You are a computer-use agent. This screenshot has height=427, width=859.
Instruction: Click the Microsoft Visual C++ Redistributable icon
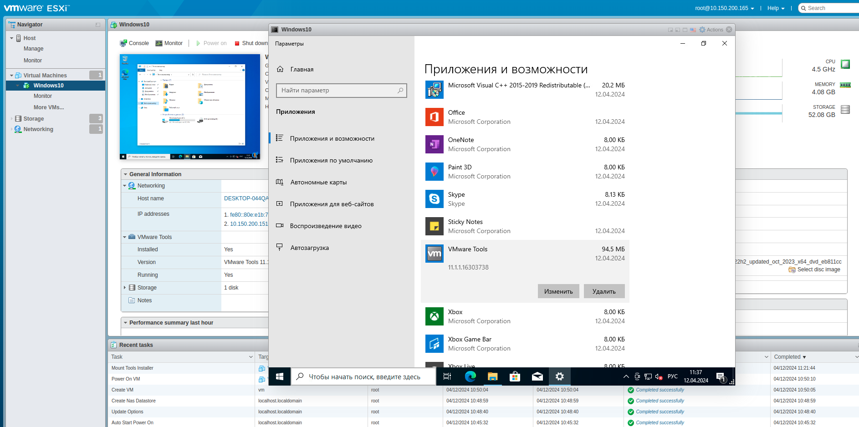[435, 90]
